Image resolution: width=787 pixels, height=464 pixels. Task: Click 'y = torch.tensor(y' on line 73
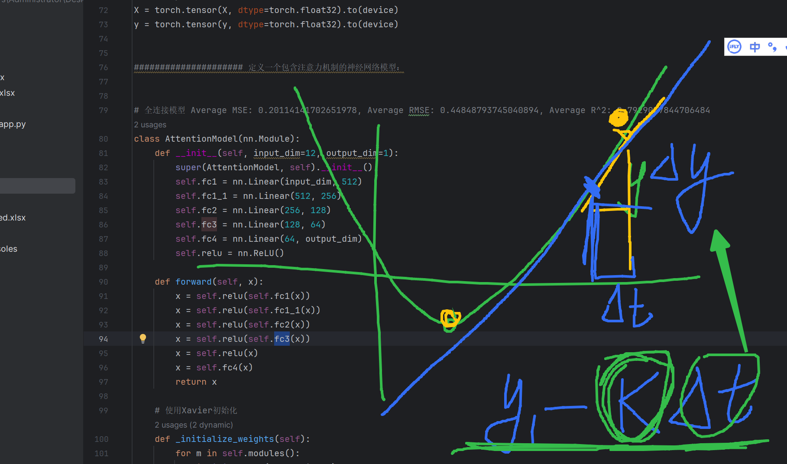[x=181, y=24]
